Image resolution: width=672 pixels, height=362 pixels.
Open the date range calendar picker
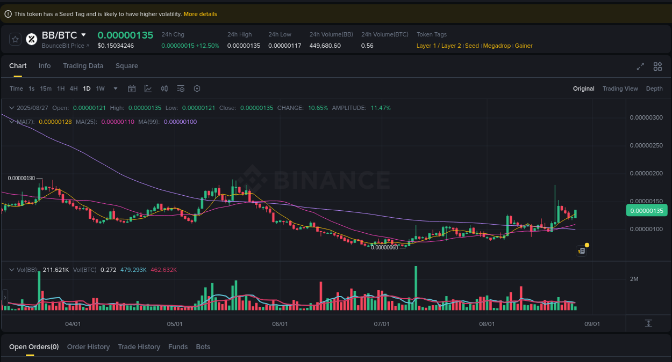point(132,88)
